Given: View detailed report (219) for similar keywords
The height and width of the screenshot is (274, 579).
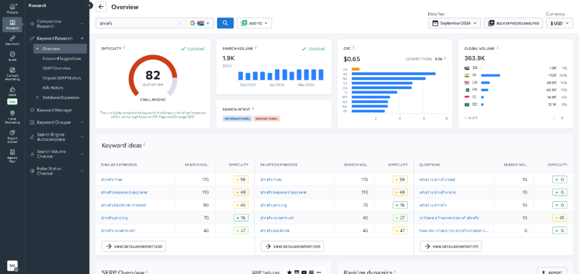Looking at the screenshot, I should [133, 246].
